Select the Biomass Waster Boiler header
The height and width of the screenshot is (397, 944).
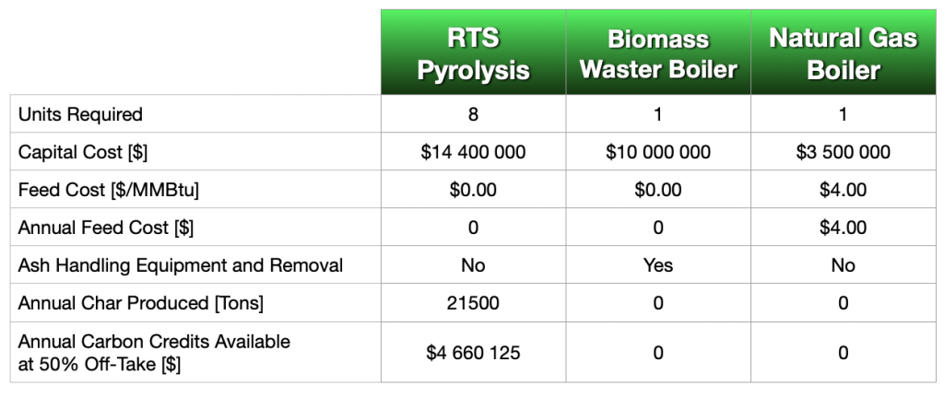658,53
